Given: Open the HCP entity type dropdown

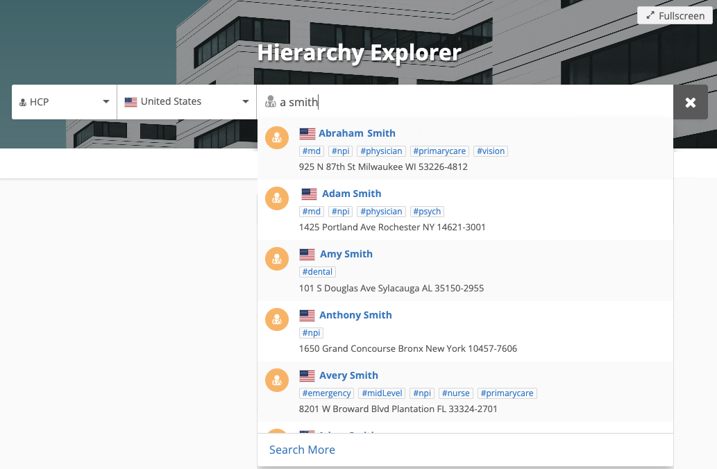Looking at the screenshot, I should pos(64,102).
